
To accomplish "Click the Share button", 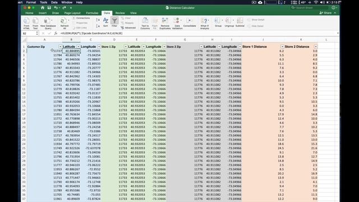I will (325, 13).
